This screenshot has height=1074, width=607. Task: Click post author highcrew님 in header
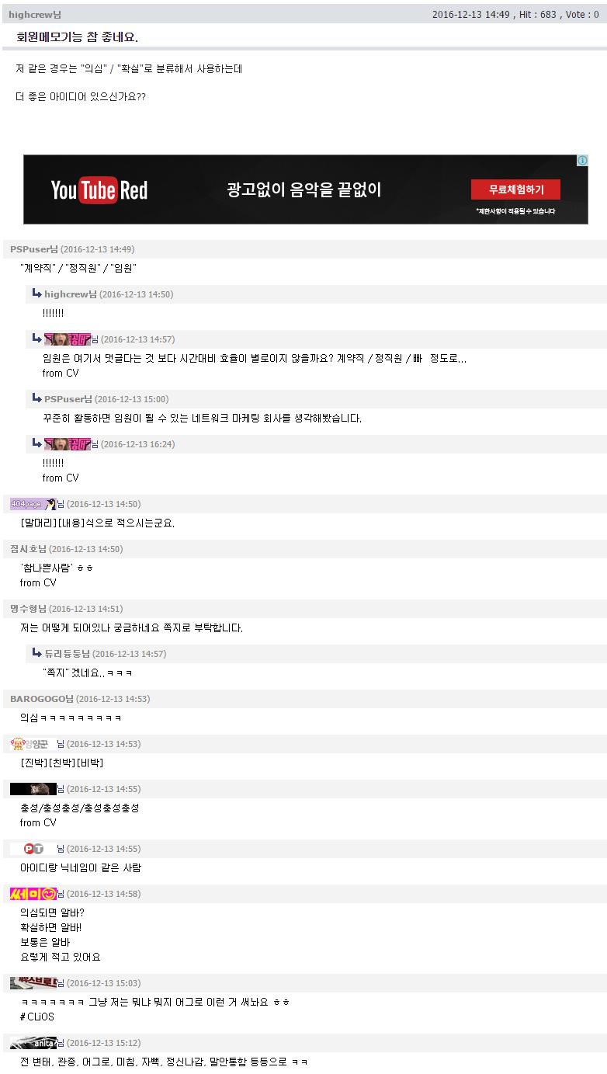click(x=35, y=15)
